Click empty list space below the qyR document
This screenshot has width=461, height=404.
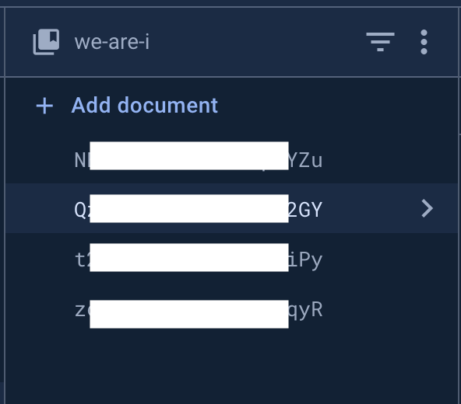tap(232, 366)
